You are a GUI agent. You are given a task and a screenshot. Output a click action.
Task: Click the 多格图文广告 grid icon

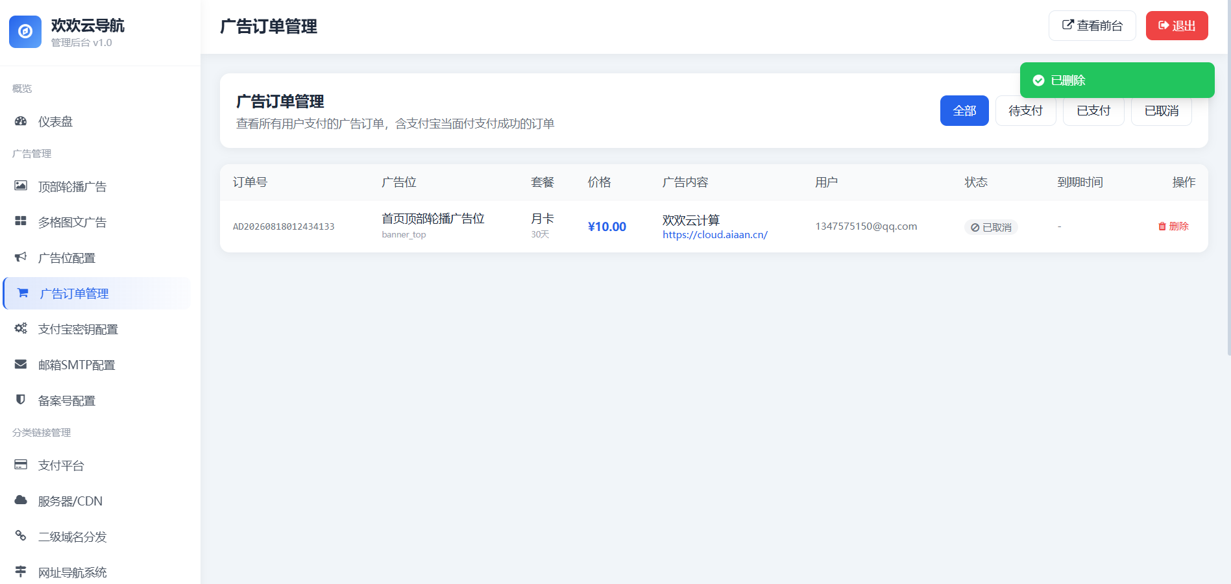point(21,222)
